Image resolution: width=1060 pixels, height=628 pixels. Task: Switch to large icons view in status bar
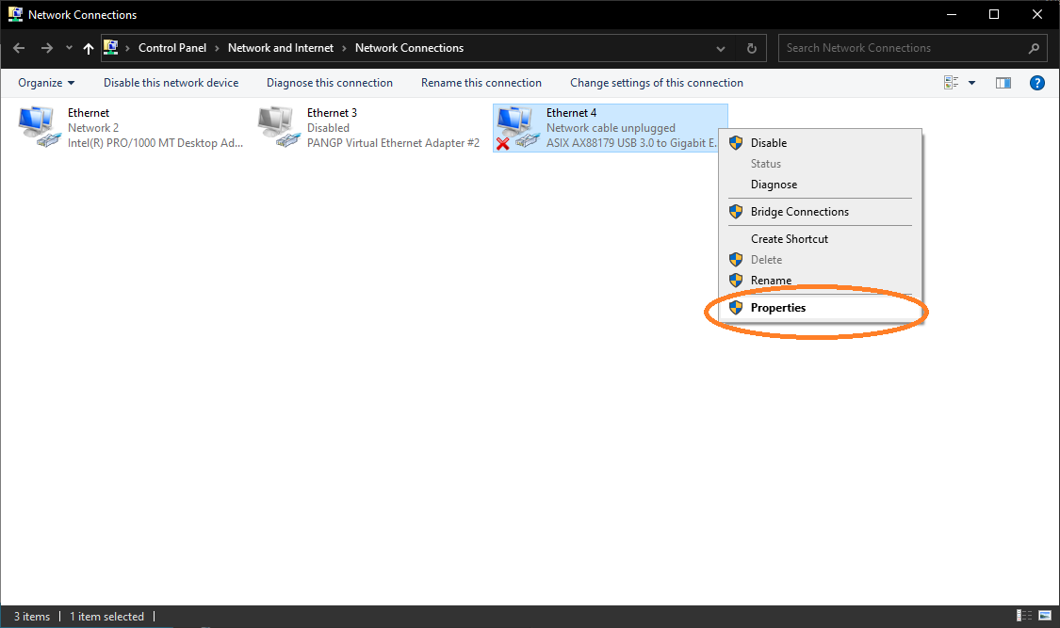pos(1045,617)
